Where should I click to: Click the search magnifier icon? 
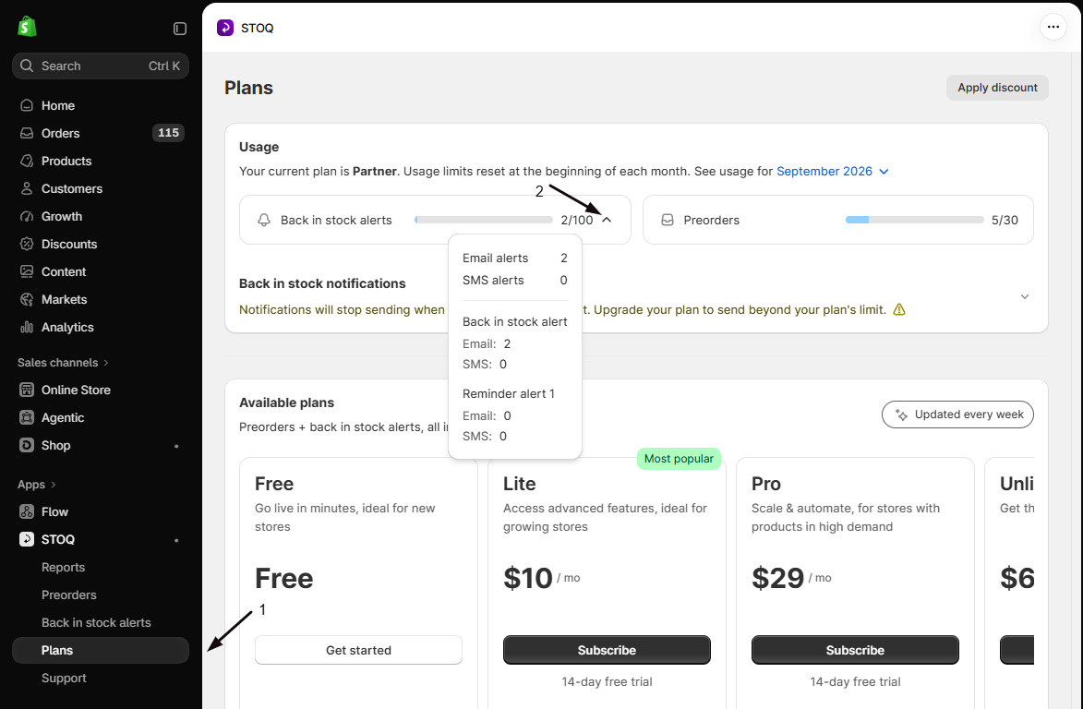click(x=26, y=66)
